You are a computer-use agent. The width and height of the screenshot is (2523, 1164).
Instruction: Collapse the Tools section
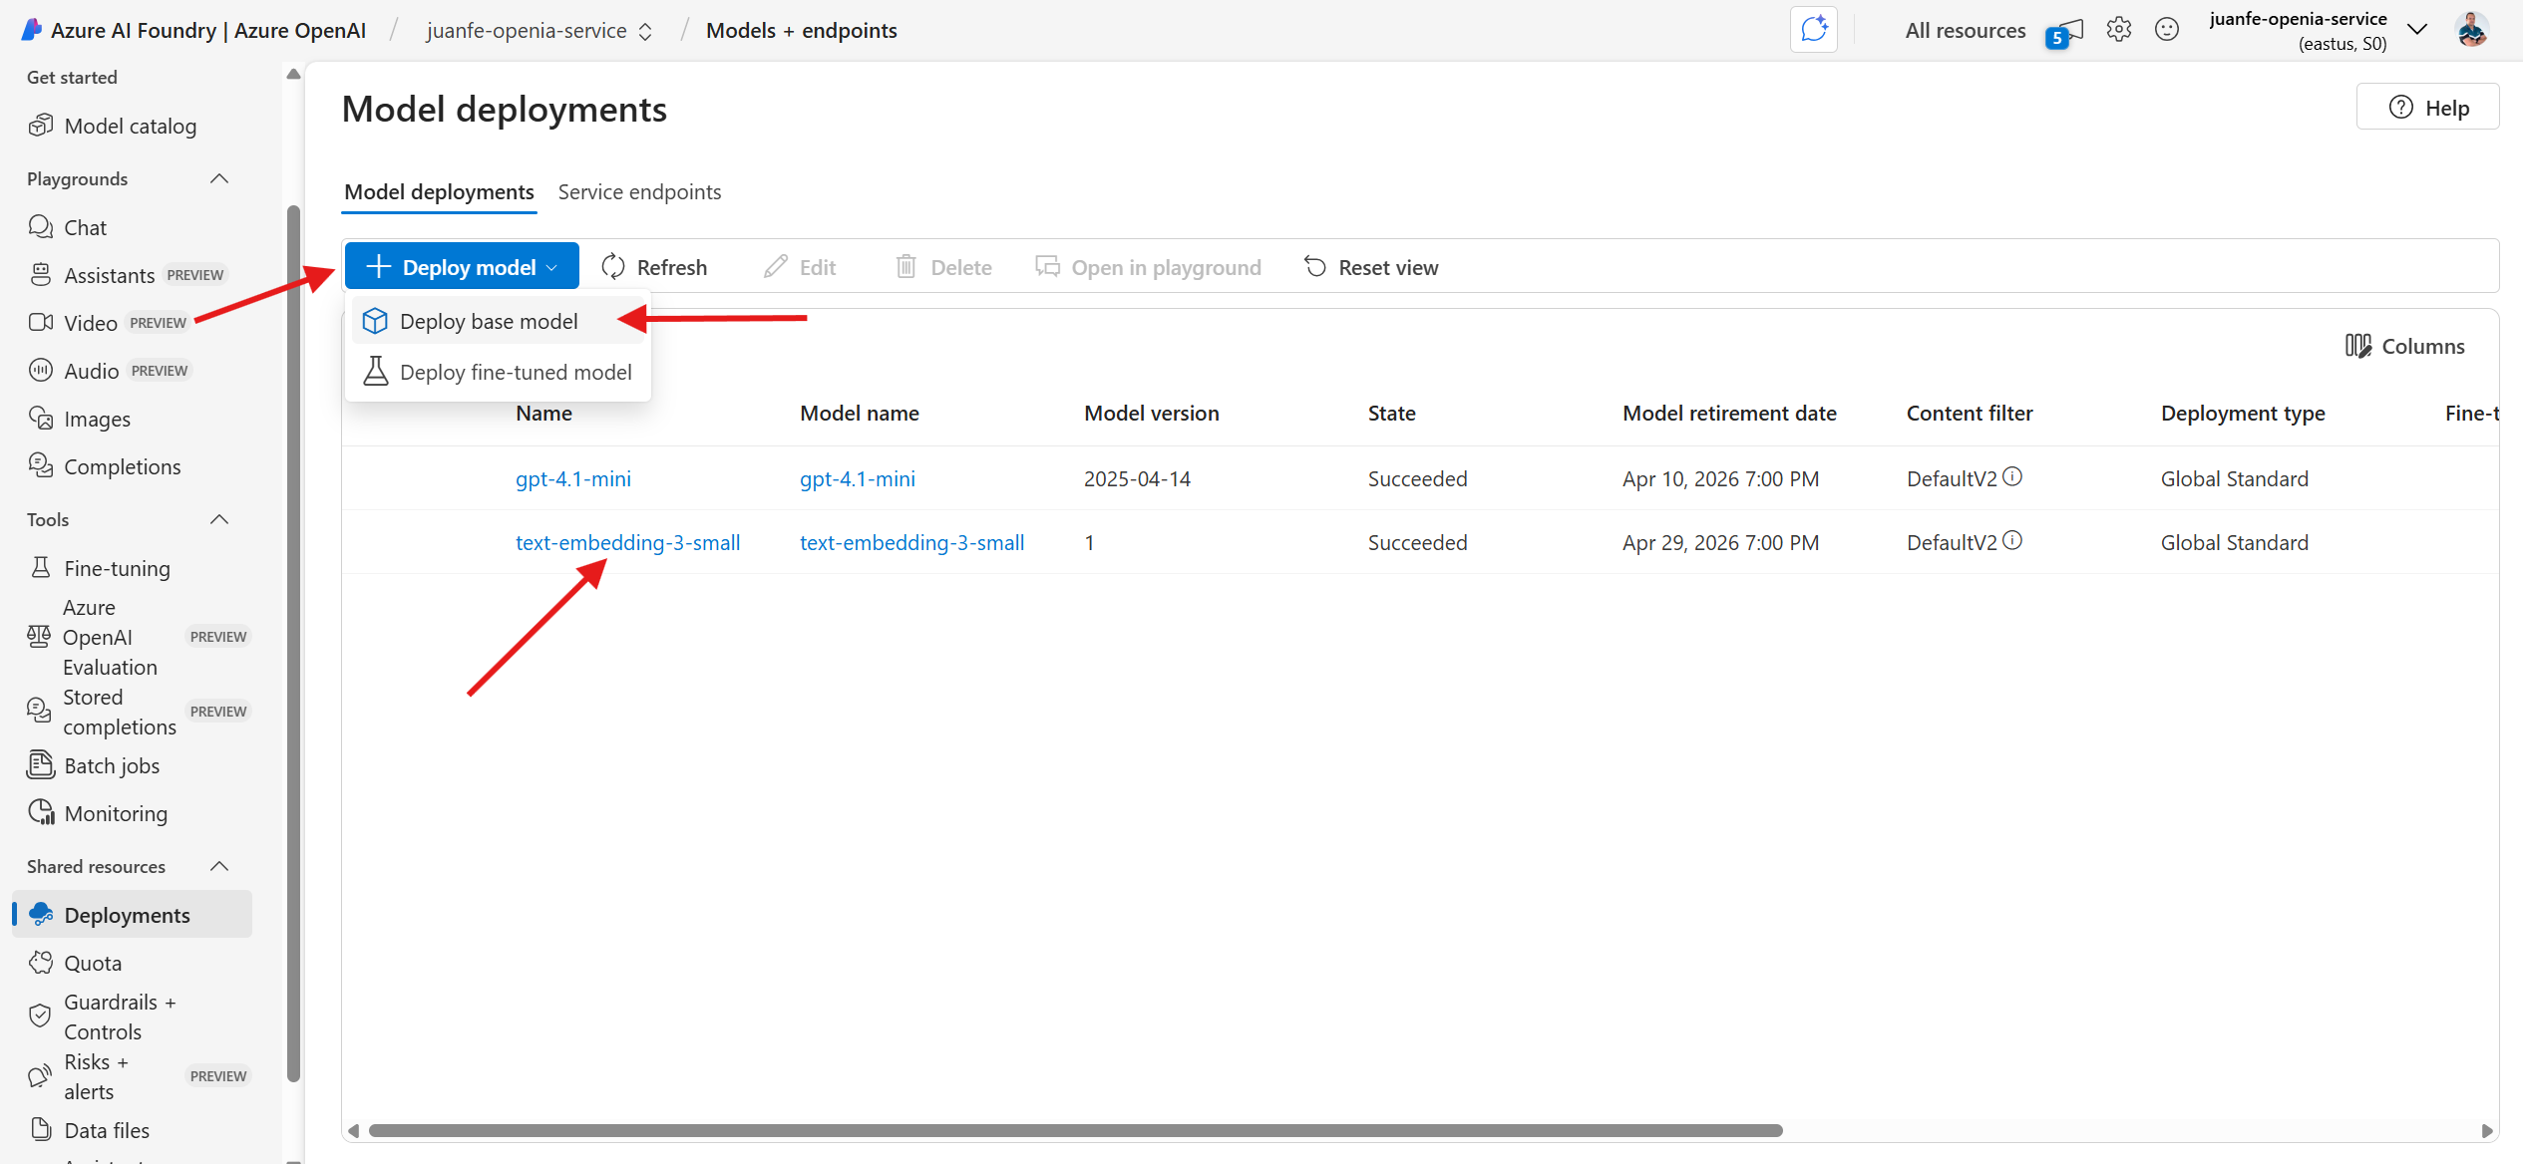click(219, 520)
